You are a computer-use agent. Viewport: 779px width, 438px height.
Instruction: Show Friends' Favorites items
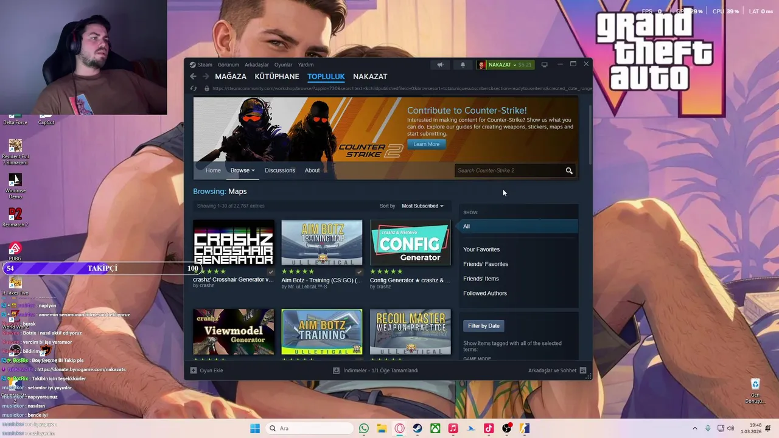coord(486,264)
